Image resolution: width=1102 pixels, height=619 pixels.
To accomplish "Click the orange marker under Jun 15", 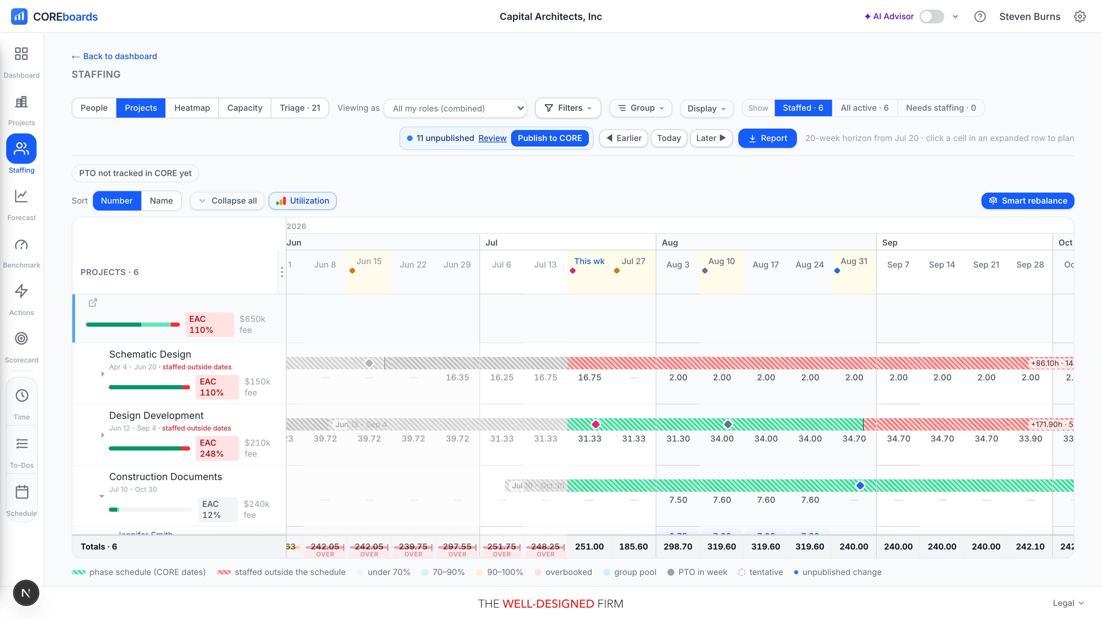I will [352, 271].
